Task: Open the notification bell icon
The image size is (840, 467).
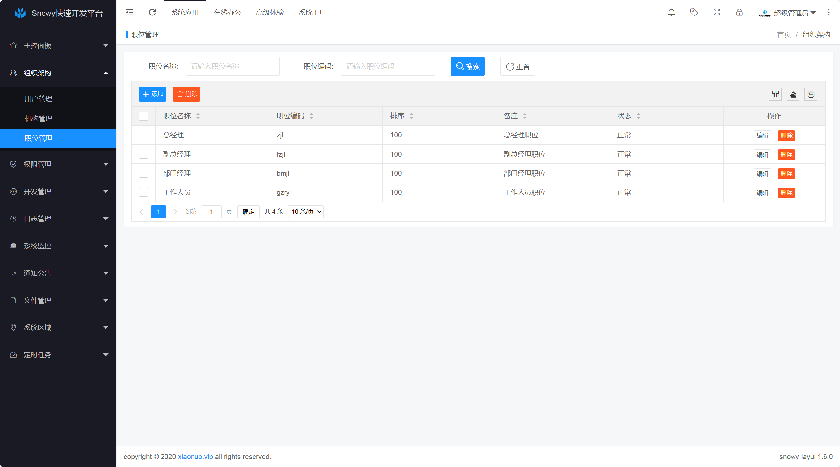Action: coord(671,13)
